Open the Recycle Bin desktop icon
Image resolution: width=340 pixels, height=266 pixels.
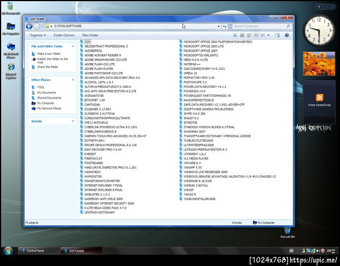(x=287, y=232)
